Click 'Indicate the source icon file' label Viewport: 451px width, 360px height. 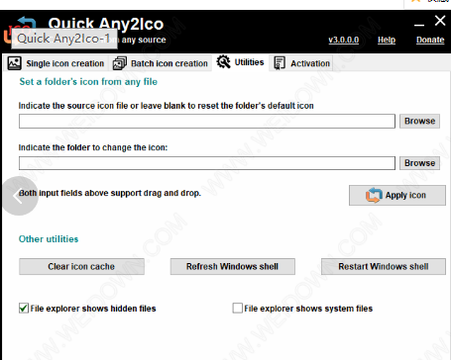point(167,106)
